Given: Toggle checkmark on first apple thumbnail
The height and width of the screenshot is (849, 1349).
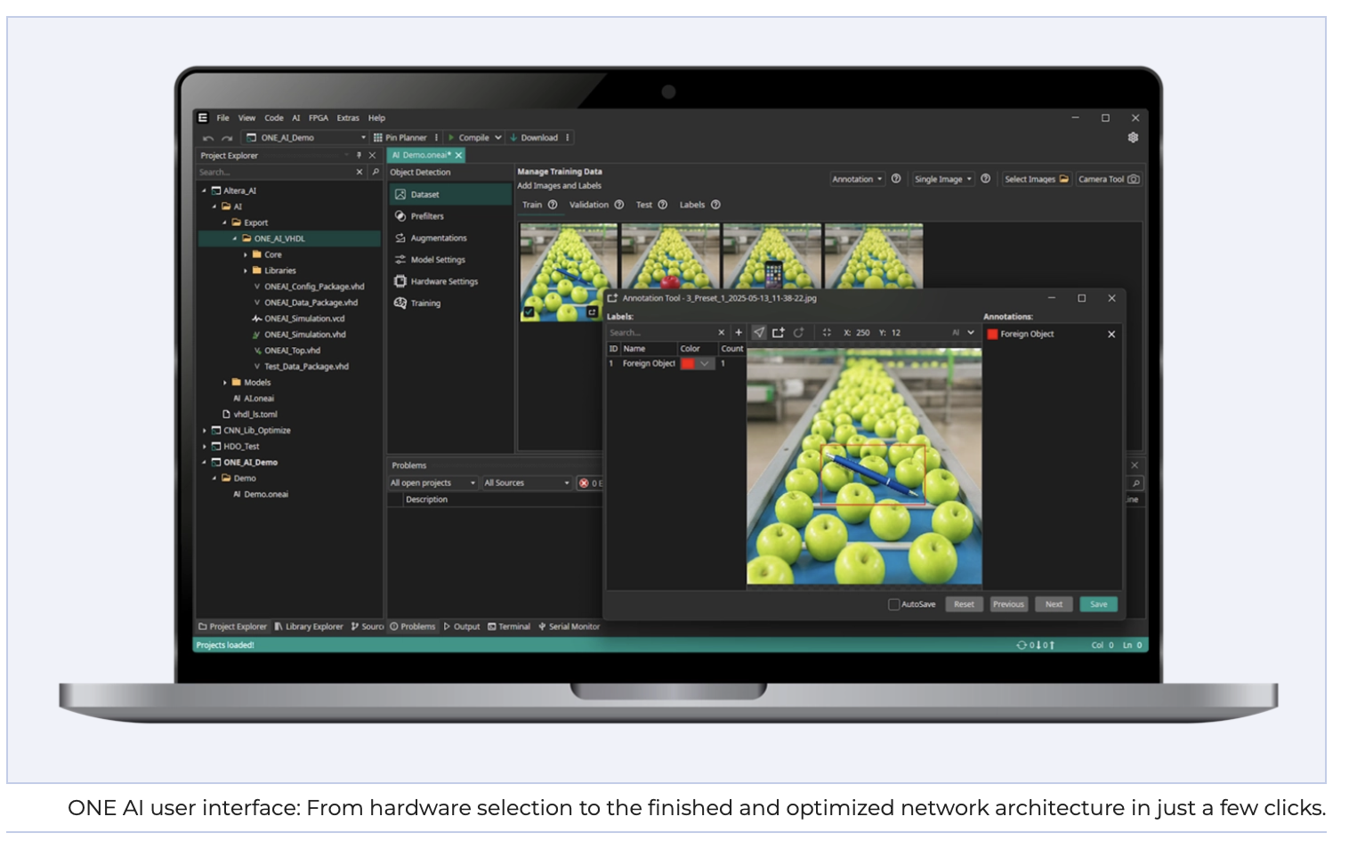Looking at the screenshot, I should tap(529, 312).
